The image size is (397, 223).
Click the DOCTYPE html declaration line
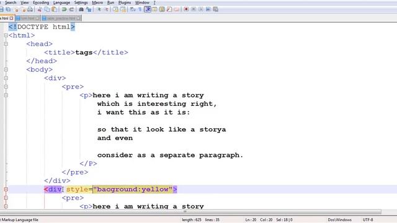[x=42, y=27]
